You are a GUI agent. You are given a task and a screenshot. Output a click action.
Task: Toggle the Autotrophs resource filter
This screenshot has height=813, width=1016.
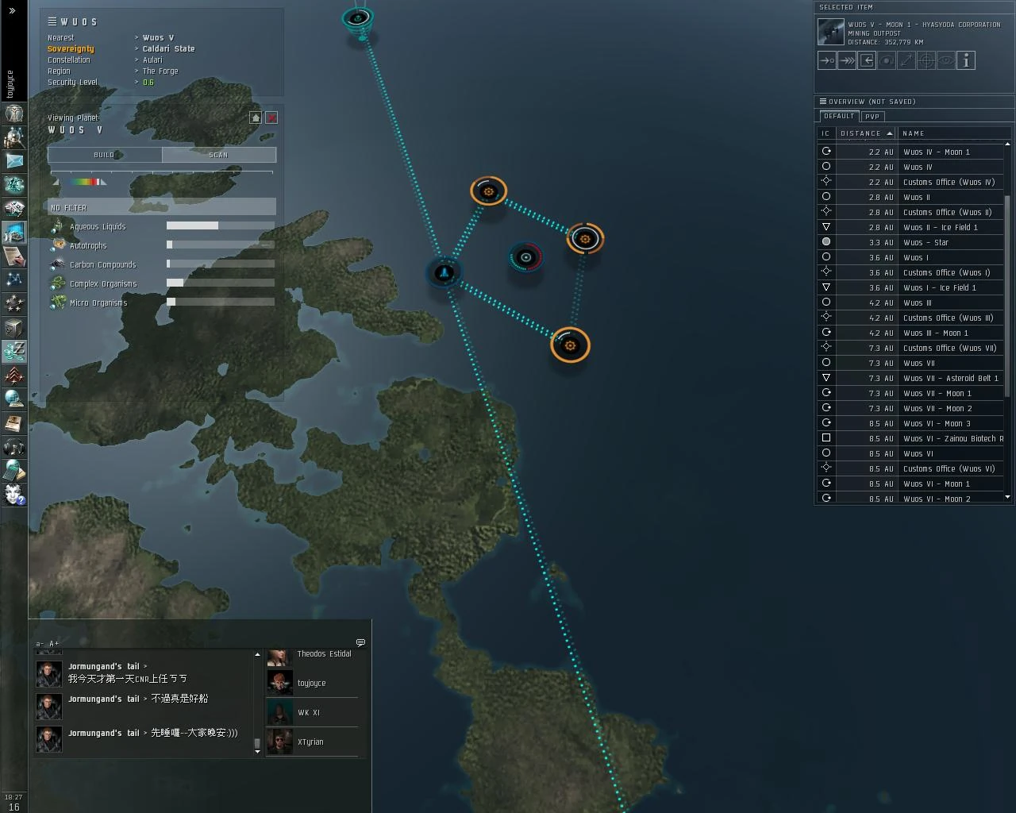tap(162, 245)
